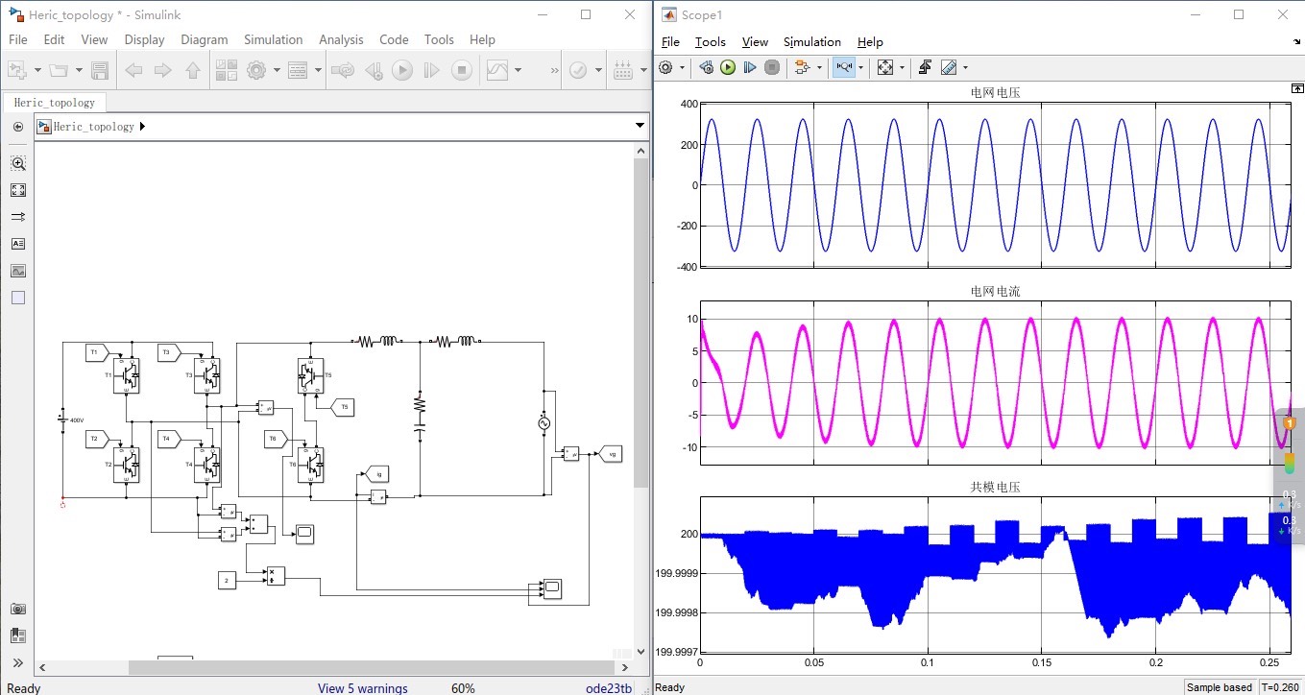Open Scope measurements dropdown arrow
The image size is (1305, 695).
[x=964, y=67]
